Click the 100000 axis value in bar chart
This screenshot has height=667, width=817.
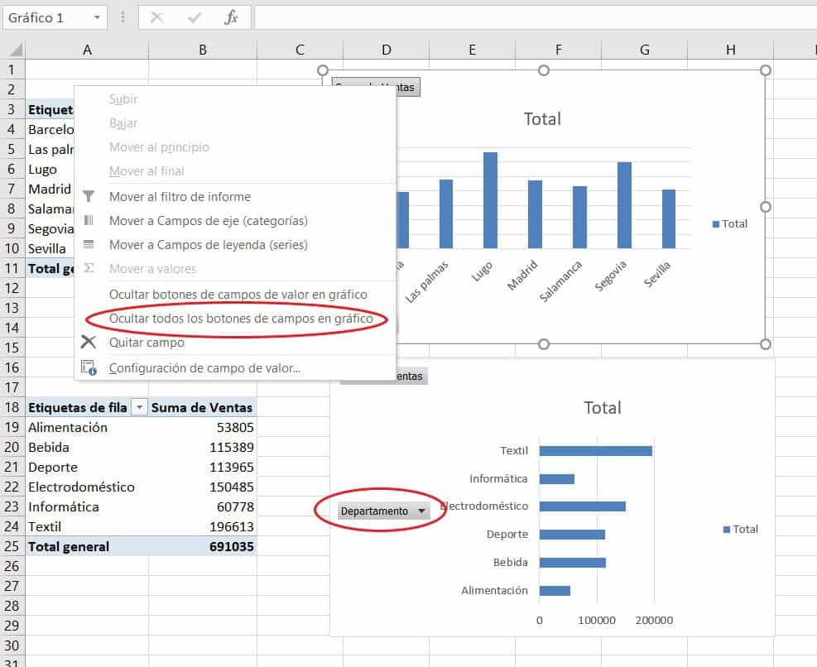[597, 620]
